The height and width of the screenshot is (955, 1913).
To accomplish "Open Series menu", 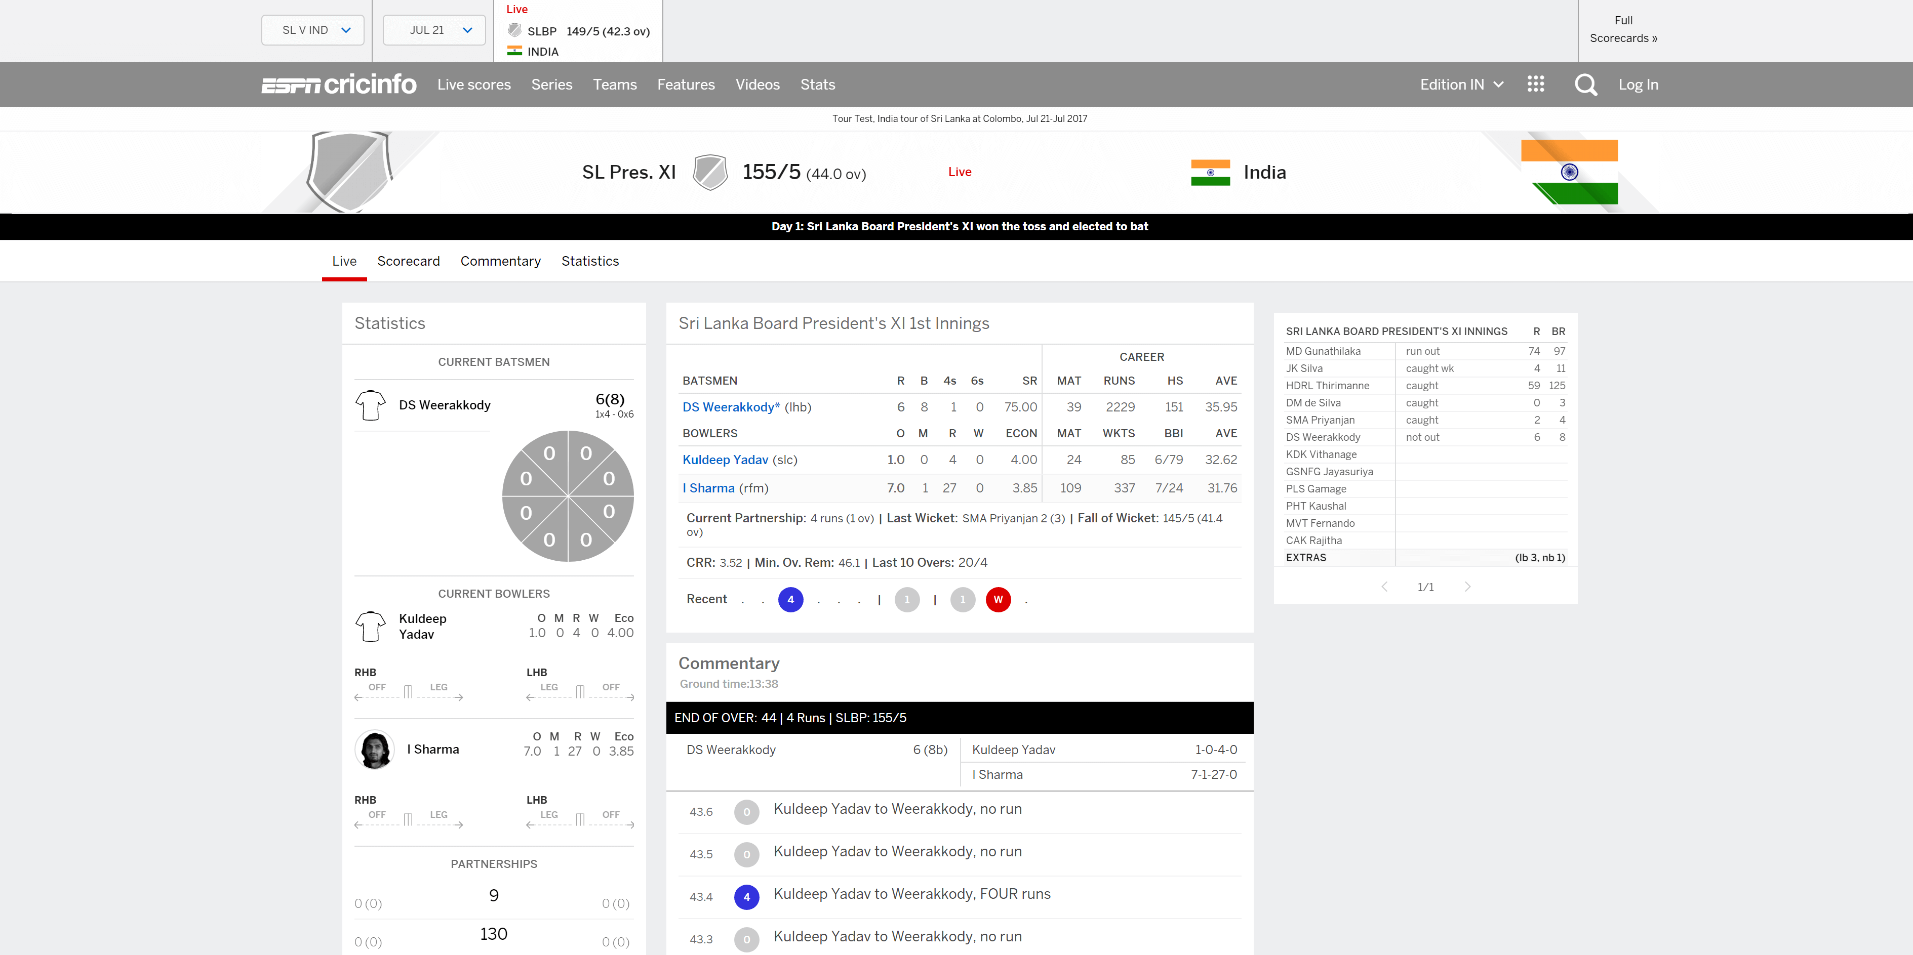I will point(552,85).
